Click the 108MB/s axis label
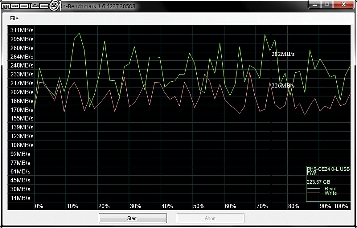Screen dimensions: 357x228 (x=22, y=145)
